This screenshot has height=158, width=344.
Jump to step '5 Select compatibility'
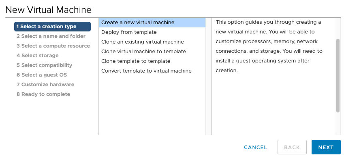point(44,65)
